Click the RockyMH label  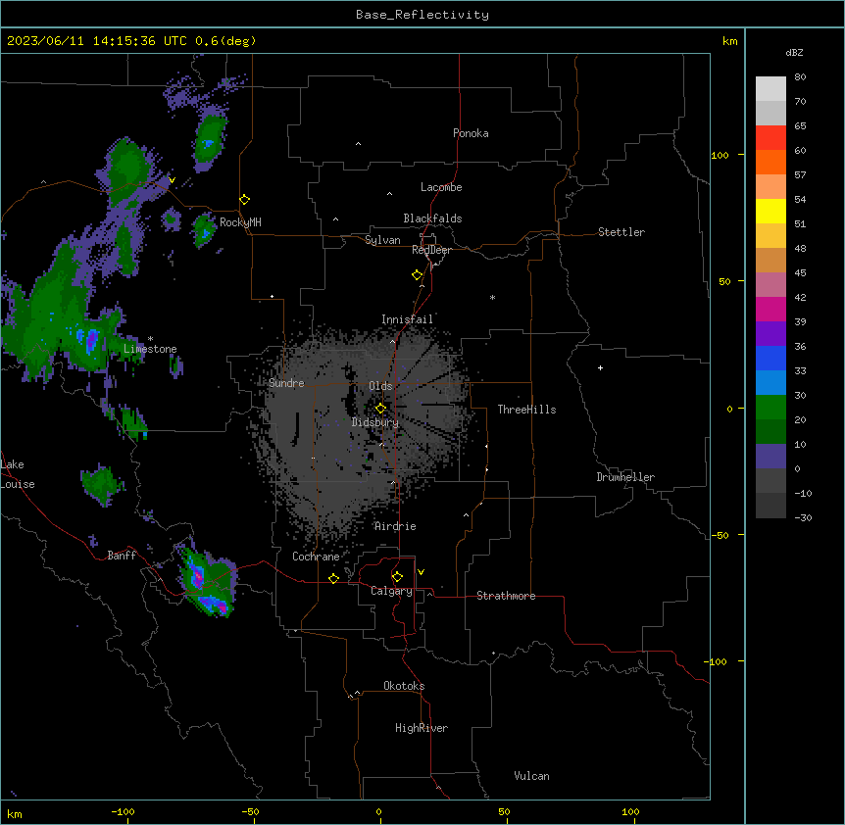240,222
